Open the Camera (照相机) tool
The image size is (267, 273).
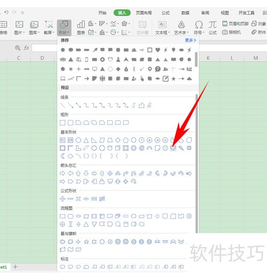click(x=232, y=32)
